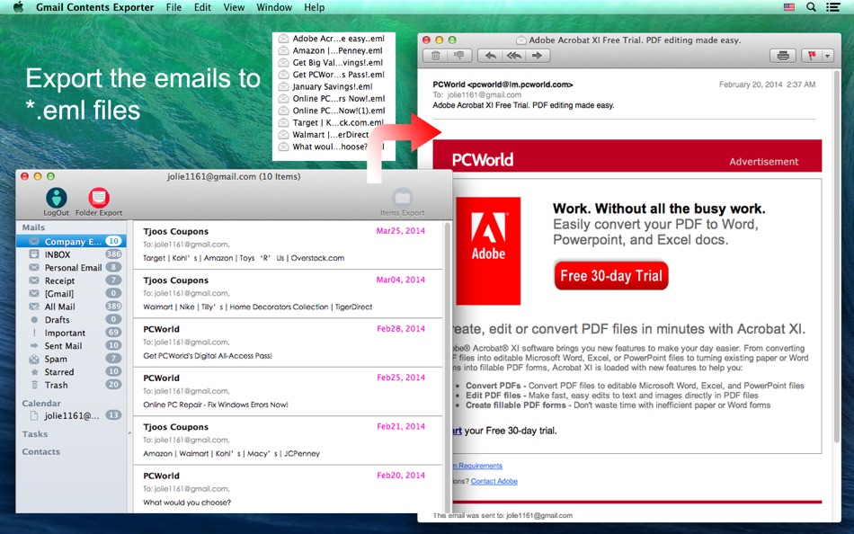Click the Contact Adobe link
The image size is (854, 534).
pyautogui.click(x=494, y=481)
